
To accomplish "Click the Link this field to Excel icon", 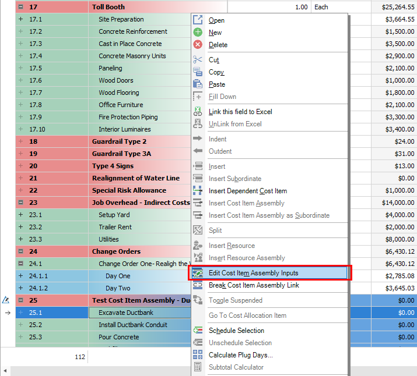I will tap(198, 112).
